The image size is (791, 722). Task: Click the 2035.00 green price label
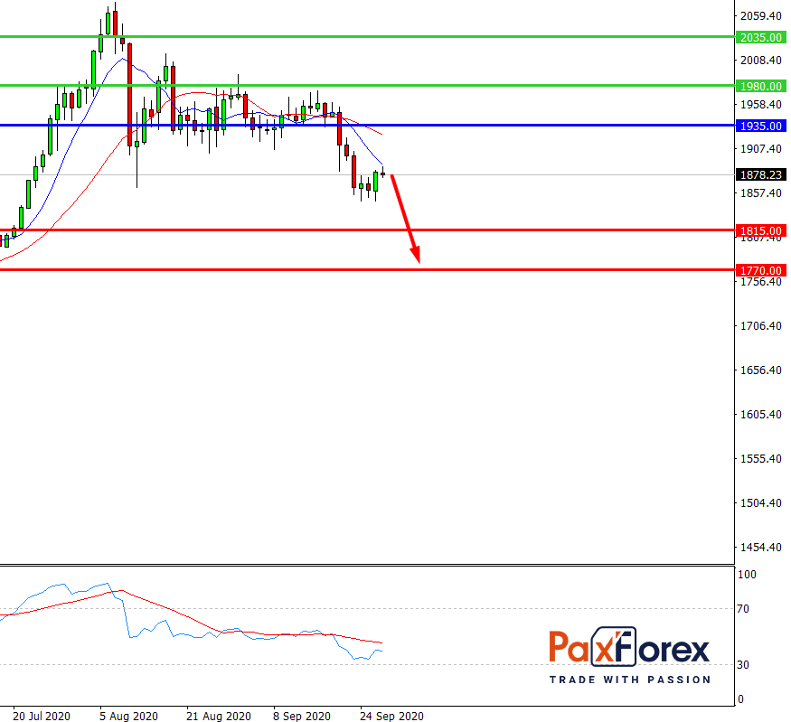(761, 37)
